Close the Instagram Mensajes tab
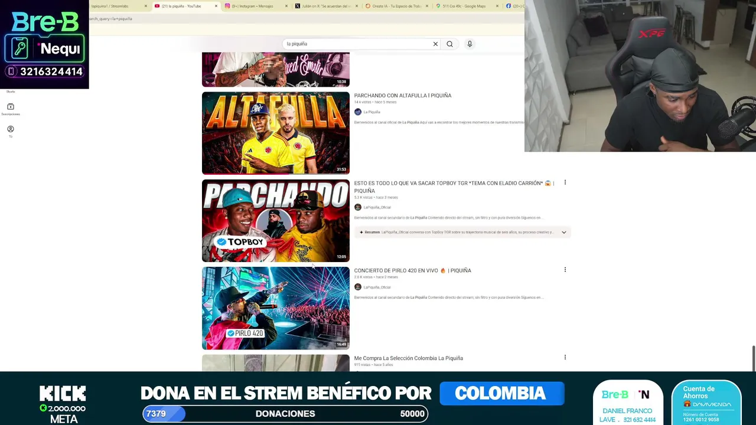This screenshot has width=756, height=425. coord(286,6)
